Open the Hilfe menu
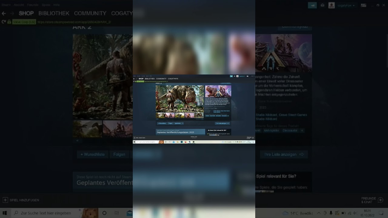This screenshot has height=218, width=388. pos(151,76)
